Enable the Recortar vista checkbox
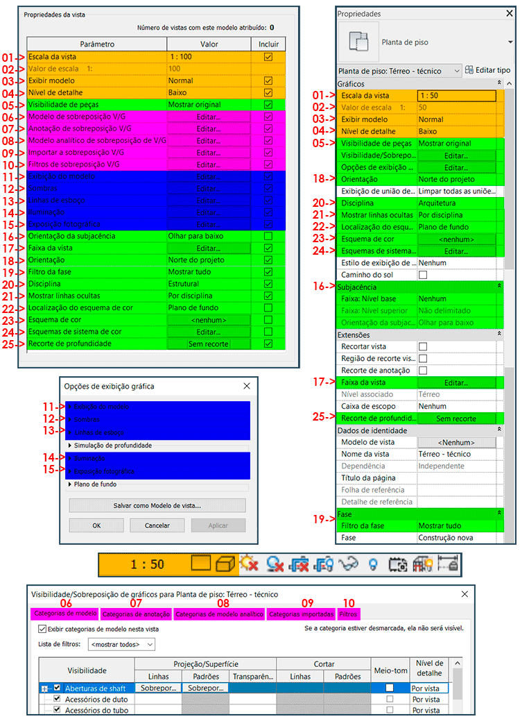Screen dimensions: 520x719 (x=423, y=346)
